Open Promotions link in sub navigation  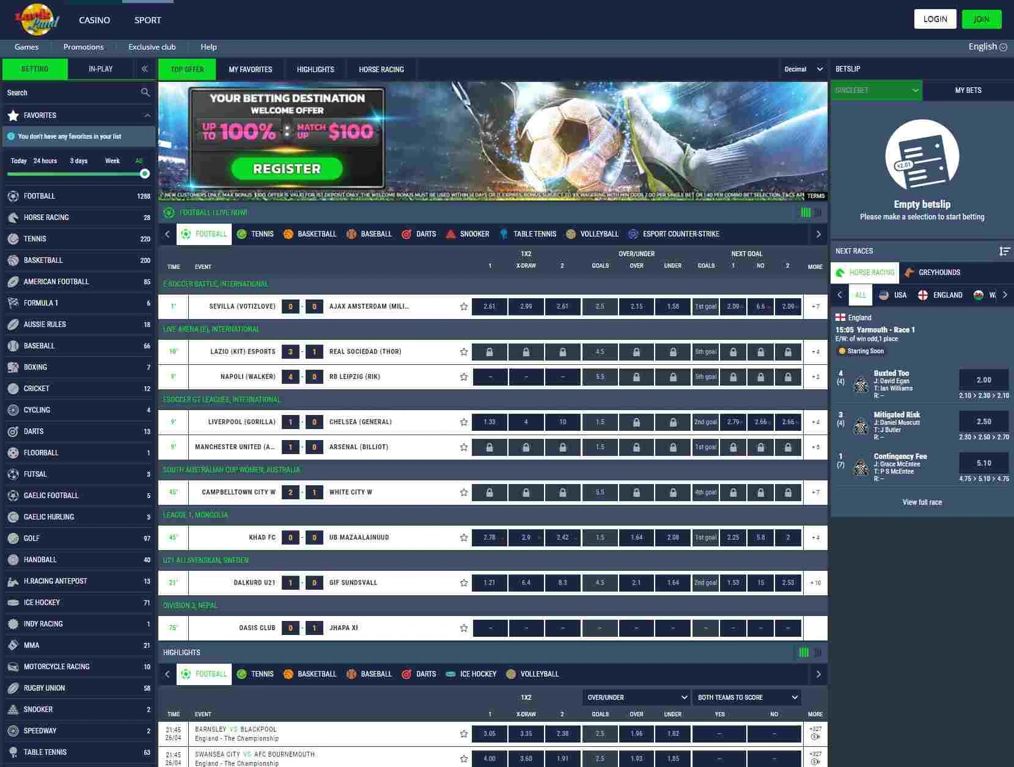tap(84, 47)
